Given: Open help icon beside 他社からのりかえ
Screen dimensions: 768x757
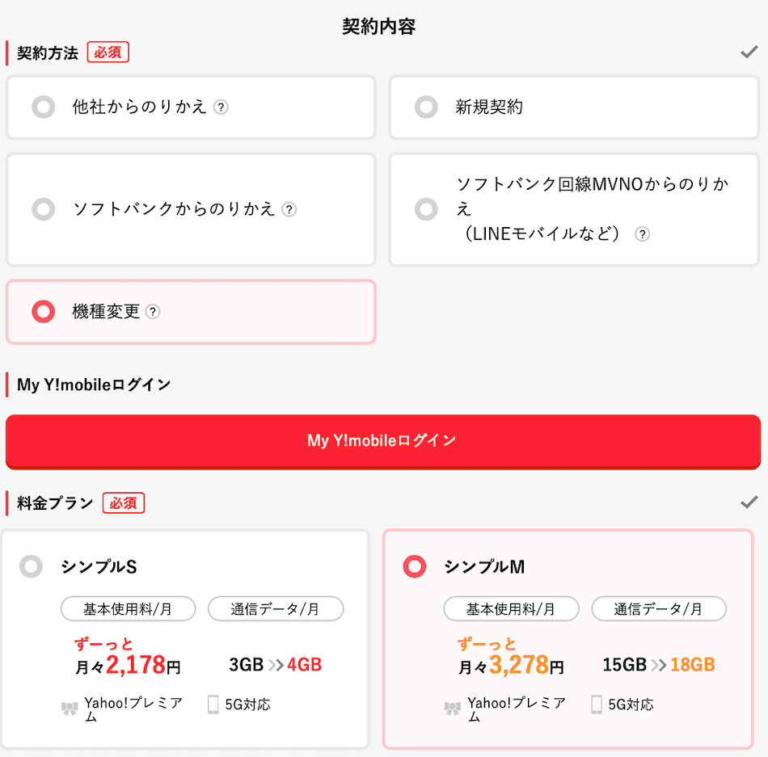Looking at the screenshot, I should pyautogui.click(x=221, y=107).
